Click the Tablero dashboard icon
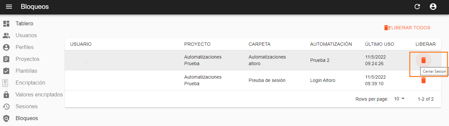Image resolution: width=449 pixels, height=126 pixels. click(6, 24)
